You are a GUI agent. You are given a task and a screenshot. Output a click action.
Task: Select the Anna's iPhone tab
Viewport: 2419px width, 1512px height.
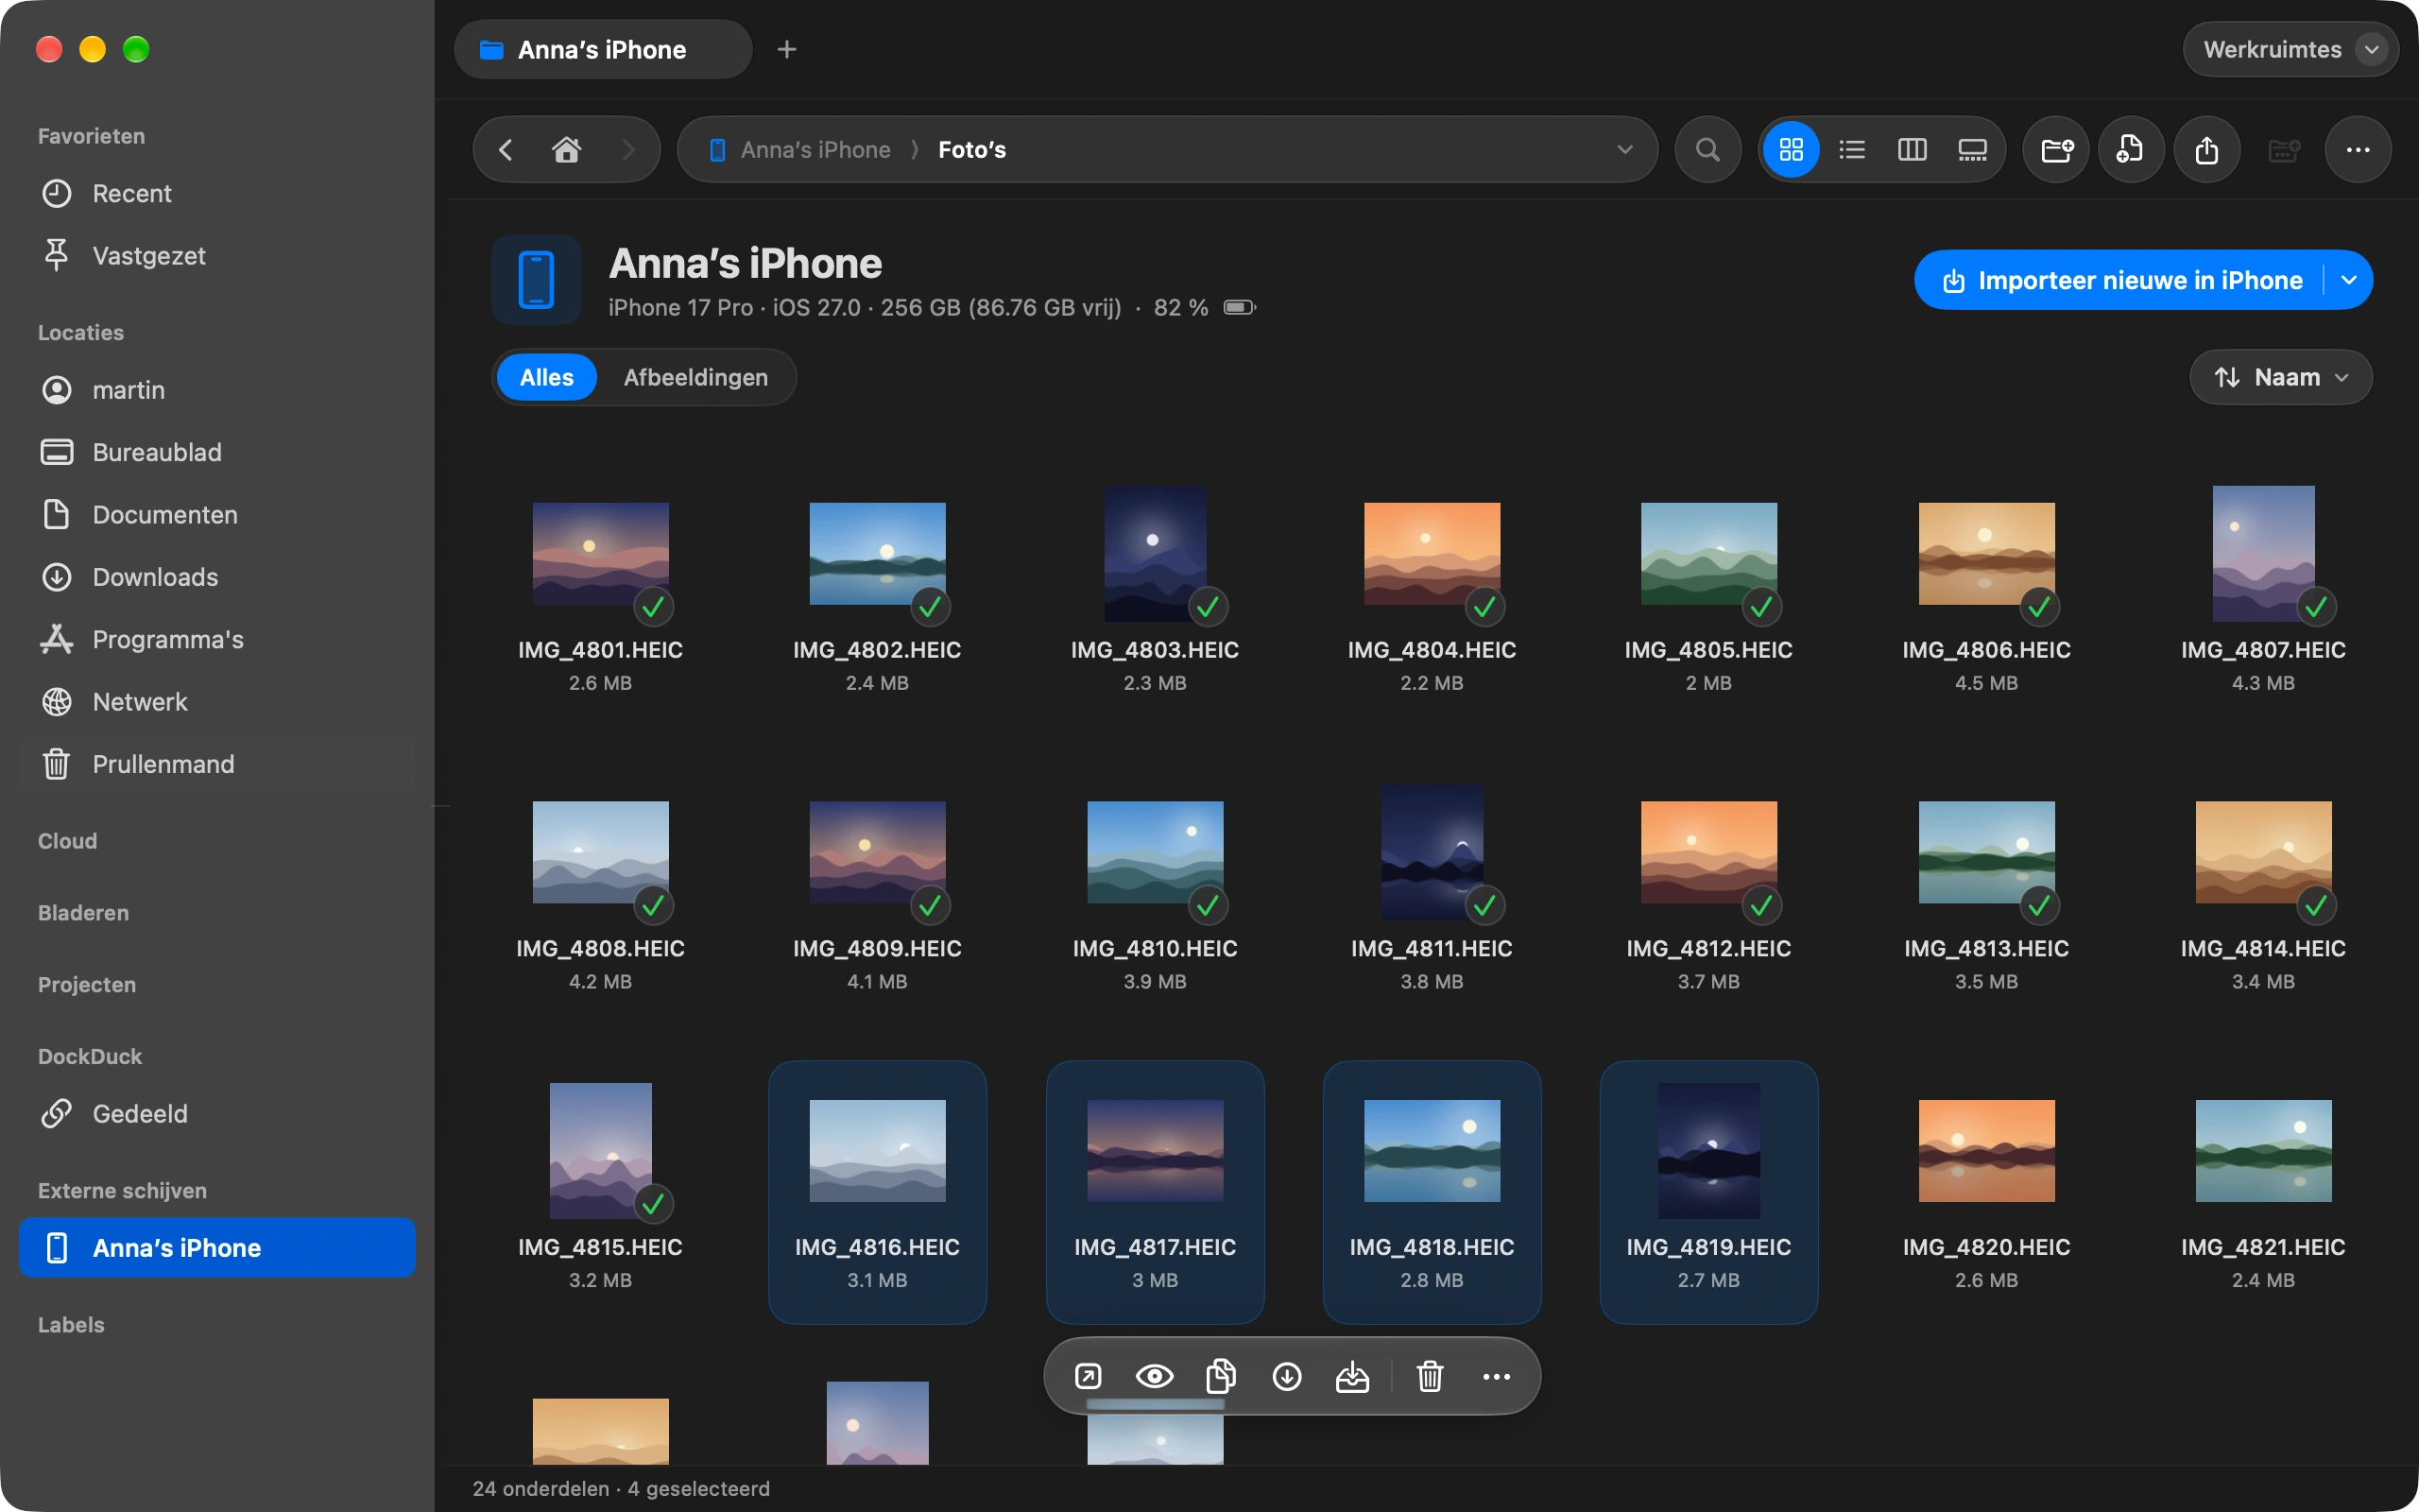coord(603,49)
